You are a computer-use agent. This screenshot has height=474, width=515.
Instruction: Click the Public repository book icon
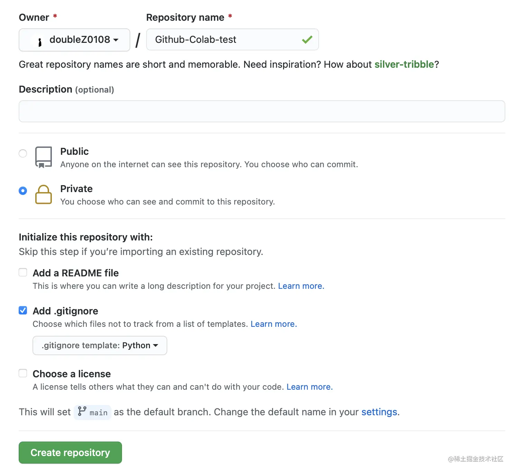[44, 157]
